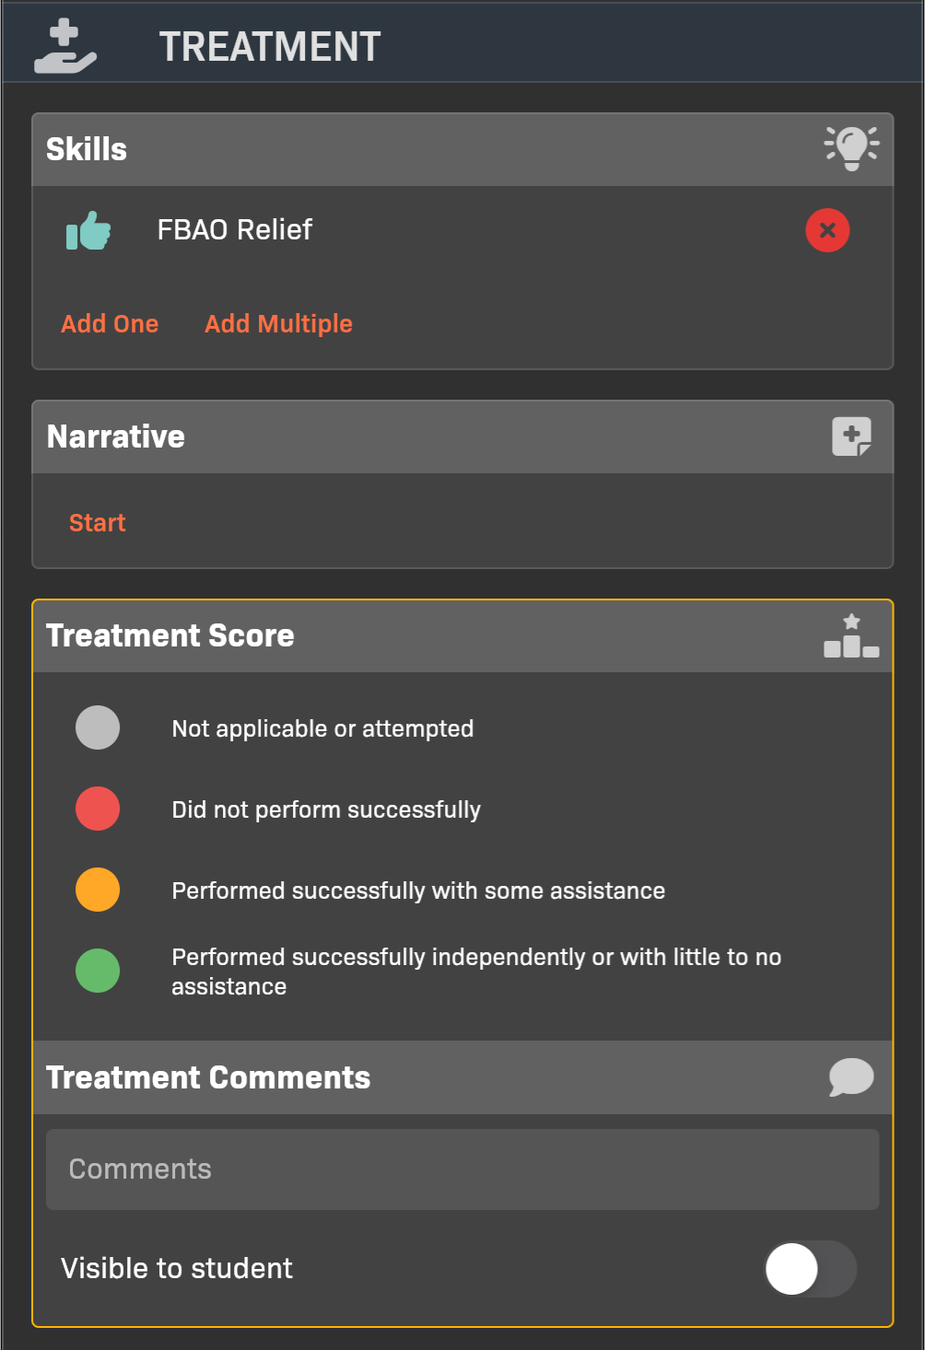The image size is (925, 1350).
Task: Select gray 'Not applicable or attempted' score
Action: (x=98, y=727)
